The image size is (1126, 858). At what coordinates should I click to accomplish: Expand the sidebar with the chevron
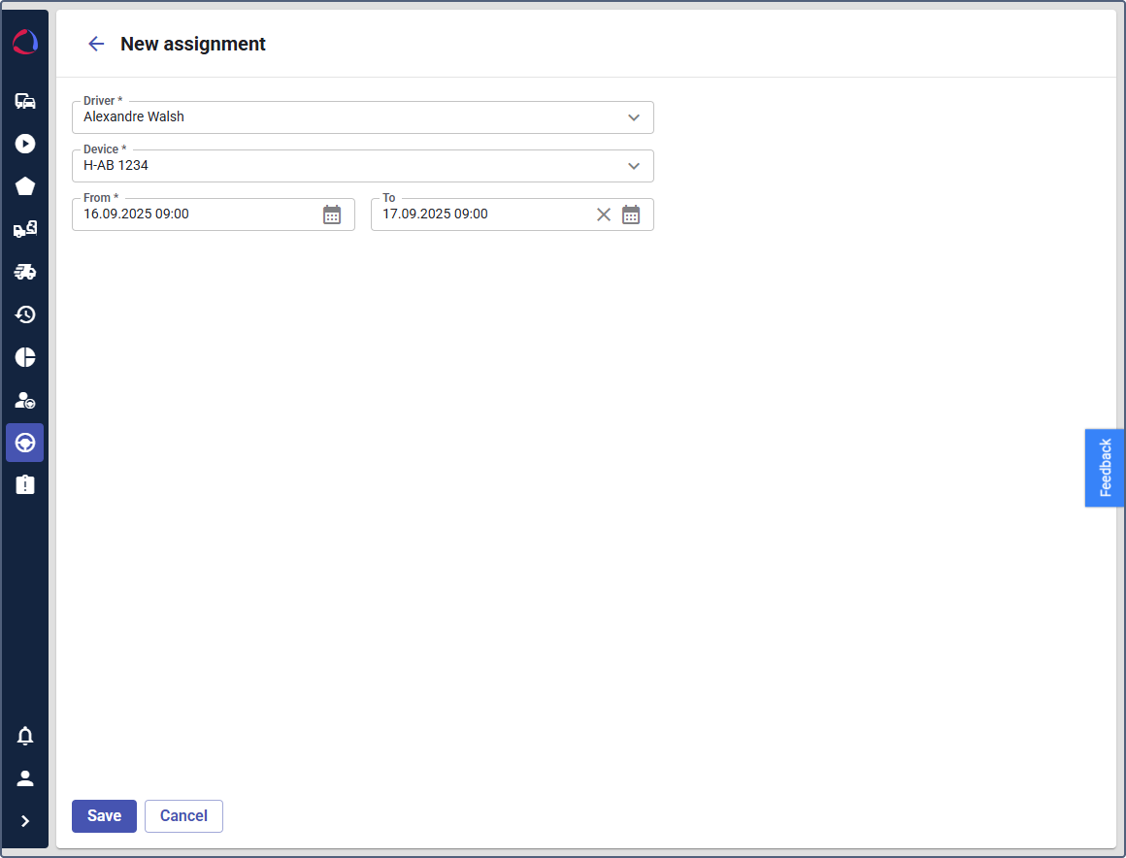25,821
